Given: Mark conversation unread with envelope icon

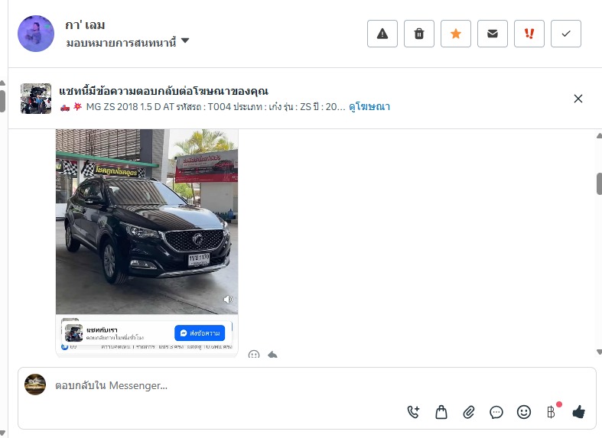Looking at the screenshot, I should click(x=492, y=34).
